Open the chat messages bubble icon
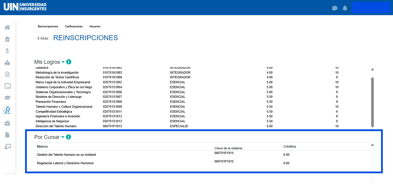 335,8
